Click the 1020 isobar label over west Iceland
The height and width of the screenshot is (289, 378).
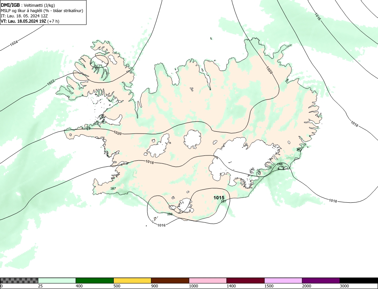tap(118, 133)
